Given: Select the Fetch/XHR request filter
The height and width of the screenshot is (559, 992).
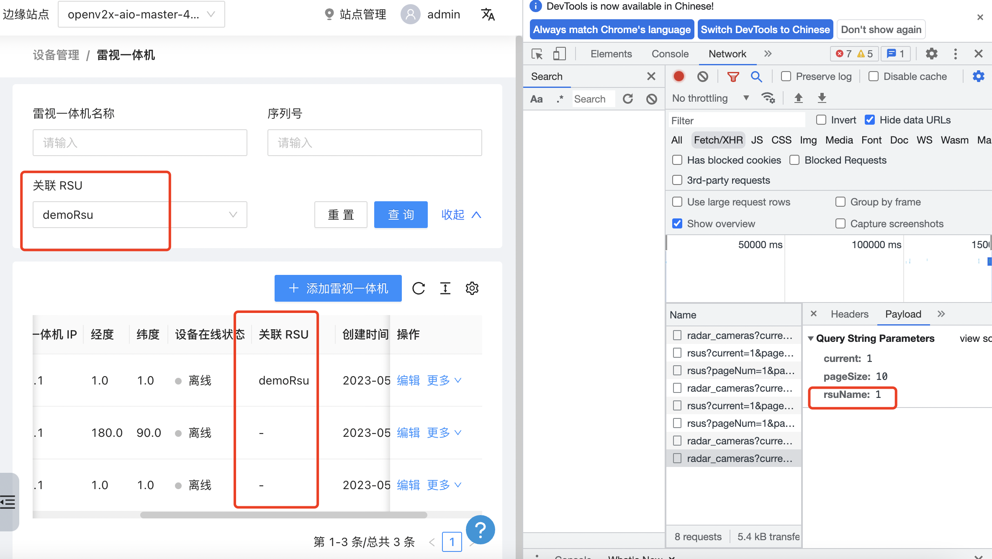Looking at the screenshot, I should point(718,140).
